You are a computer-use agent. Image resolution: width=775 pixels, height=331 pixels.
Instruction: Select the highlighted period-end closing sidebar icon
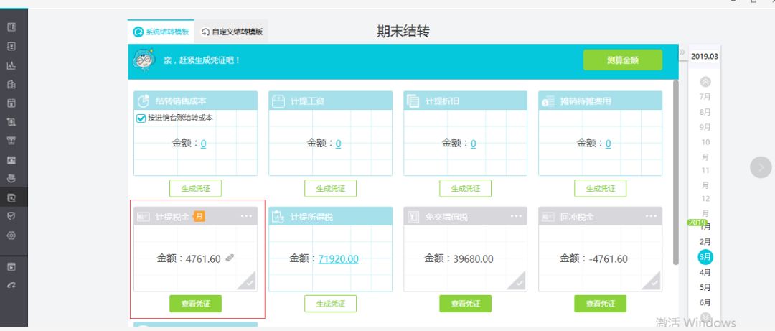pos(12,197)
